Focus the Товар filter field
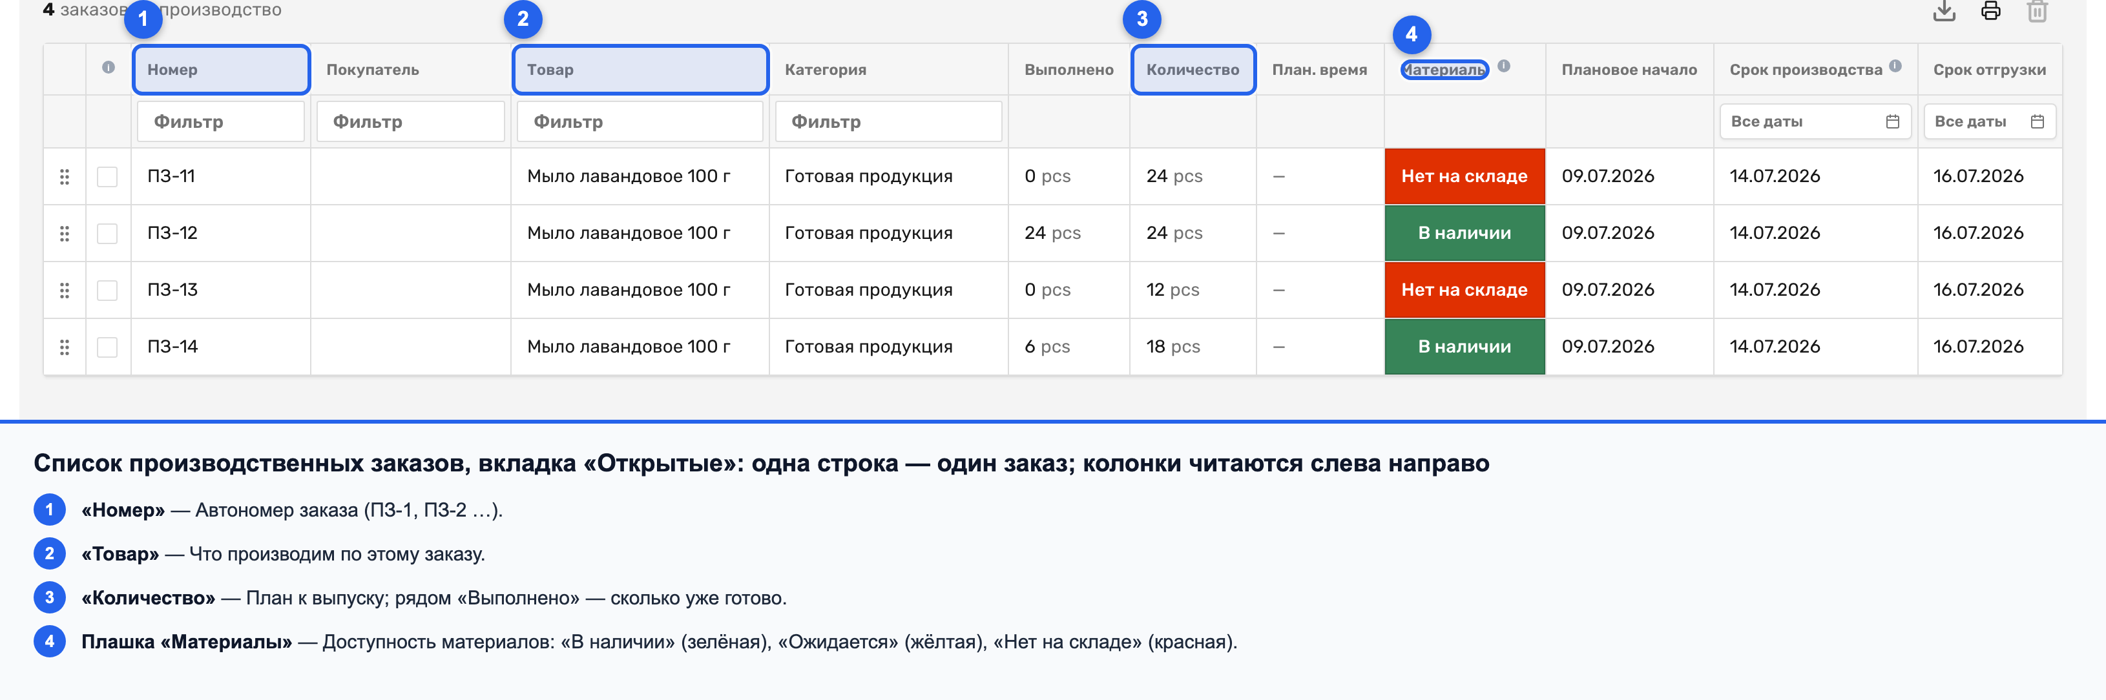 click(640, 121)
